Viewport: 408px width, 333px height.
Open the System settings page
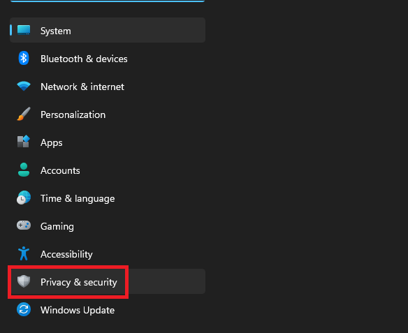click(108, 30)
